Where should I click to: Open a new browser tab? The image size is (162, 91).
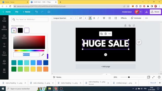pyautogui.click(x=60, y=2)
